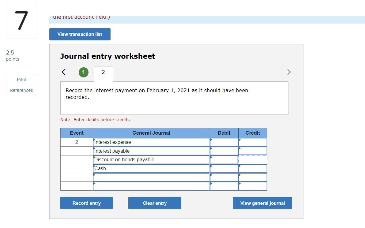Click the Debit field for Interest expense
365x228 pixels.
click(x=224, y=142)
